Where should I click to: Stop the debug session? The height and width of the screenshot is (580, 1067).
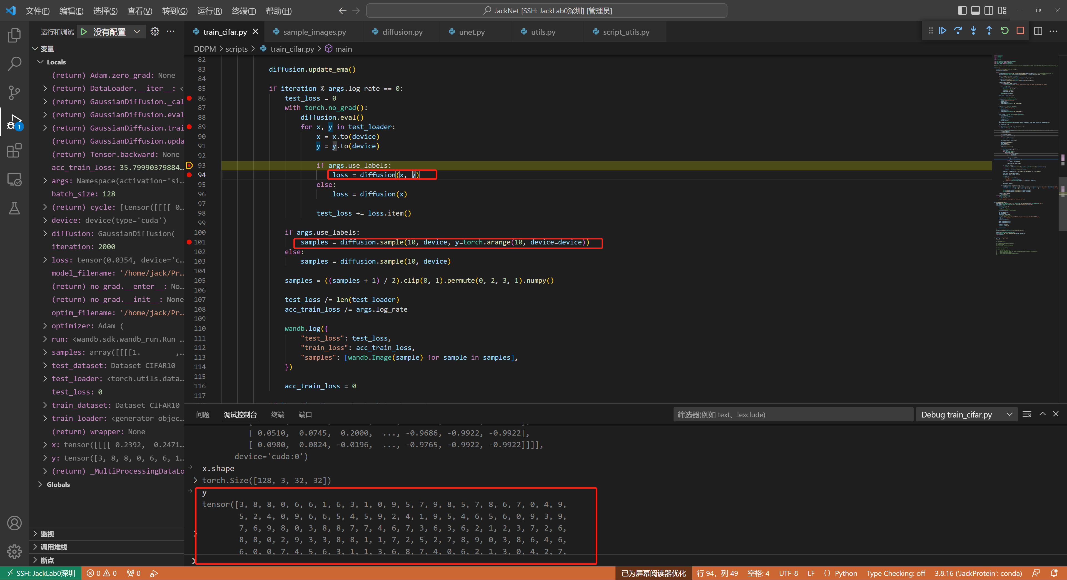tap(1020, 31)
